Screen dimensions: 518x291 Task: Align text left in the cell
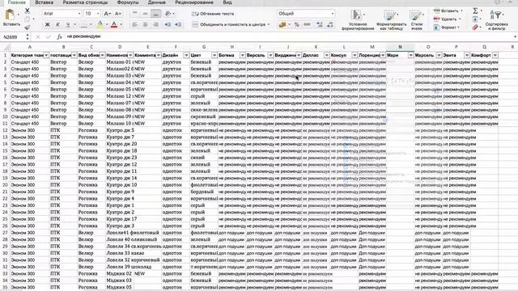[x=135, y=25]
